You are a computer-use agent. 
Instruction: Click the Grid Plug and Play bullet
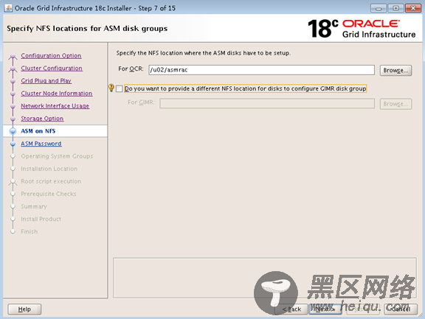click(13, 81)
